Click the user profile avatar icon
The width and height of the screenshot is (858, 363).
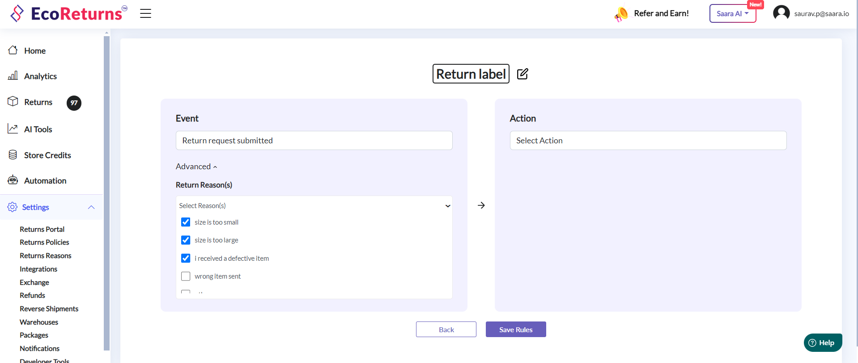[781, 13]
